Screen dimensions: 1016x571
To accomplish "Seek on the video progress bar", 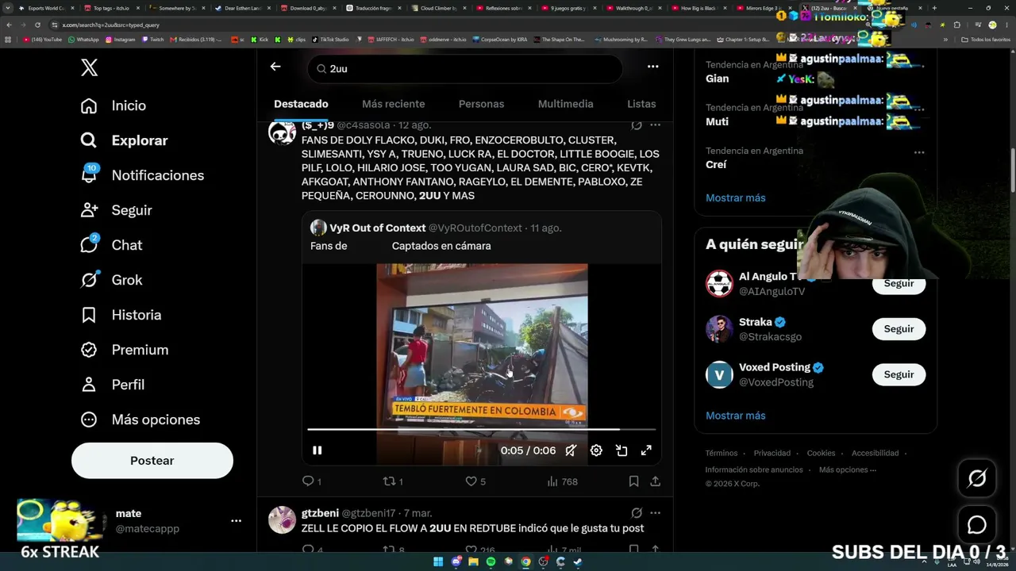I will (x=482, y=429).
